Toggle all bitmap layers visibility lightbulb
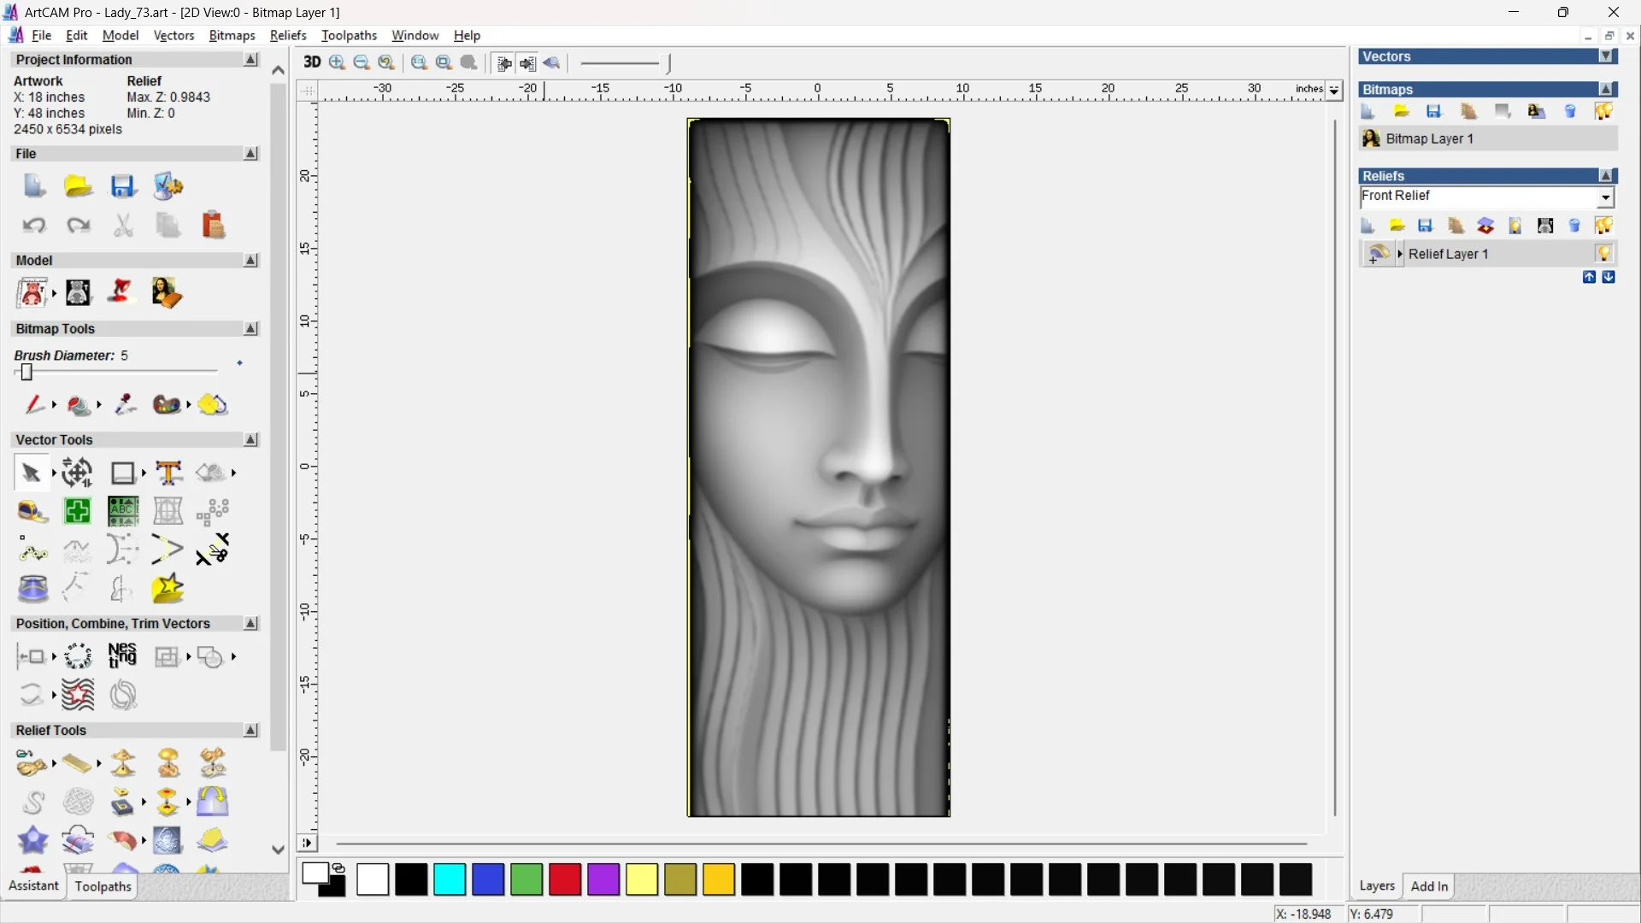This screenshot has width=1641, height=923. 1603,111
